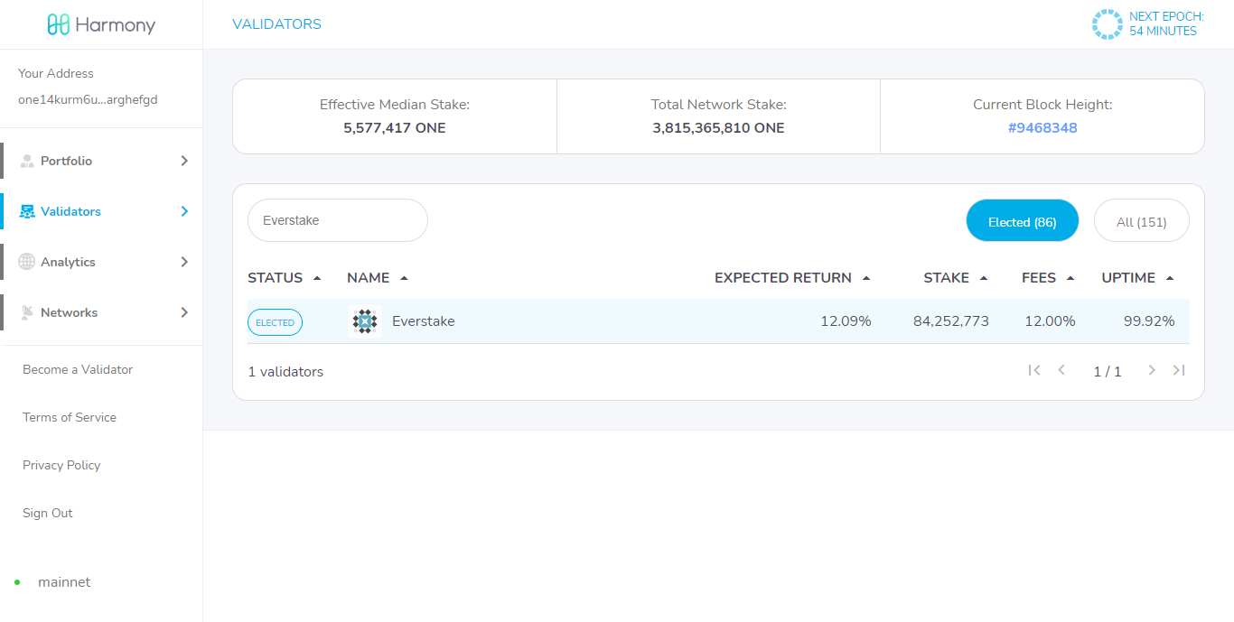Sort by Fees using arrow
The image size is (1234, 622).
click(1070, 278)
